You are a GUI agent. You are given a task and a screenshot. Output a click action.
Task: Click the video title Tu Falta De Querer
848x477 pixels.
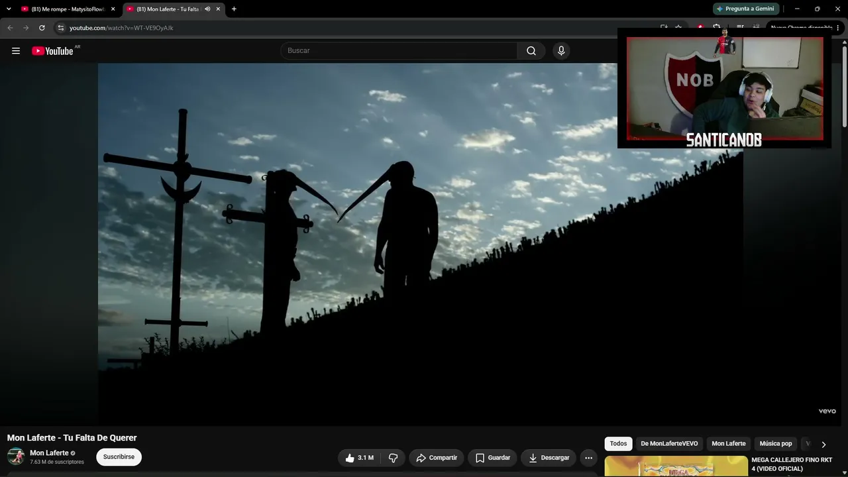[72, 438]
